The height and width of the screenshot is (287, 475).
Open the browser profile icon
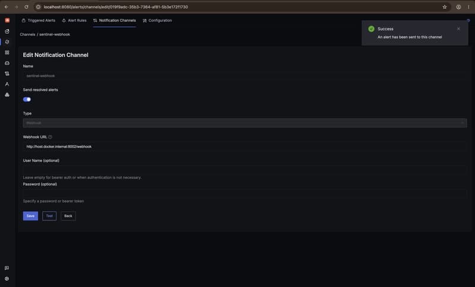458,7
